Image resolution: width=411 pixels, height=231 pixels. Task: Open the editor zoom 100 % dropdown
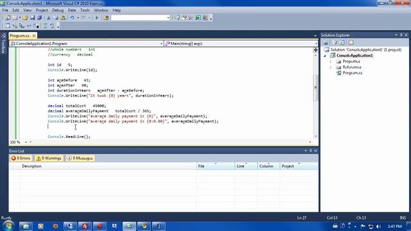click(26, 142)
